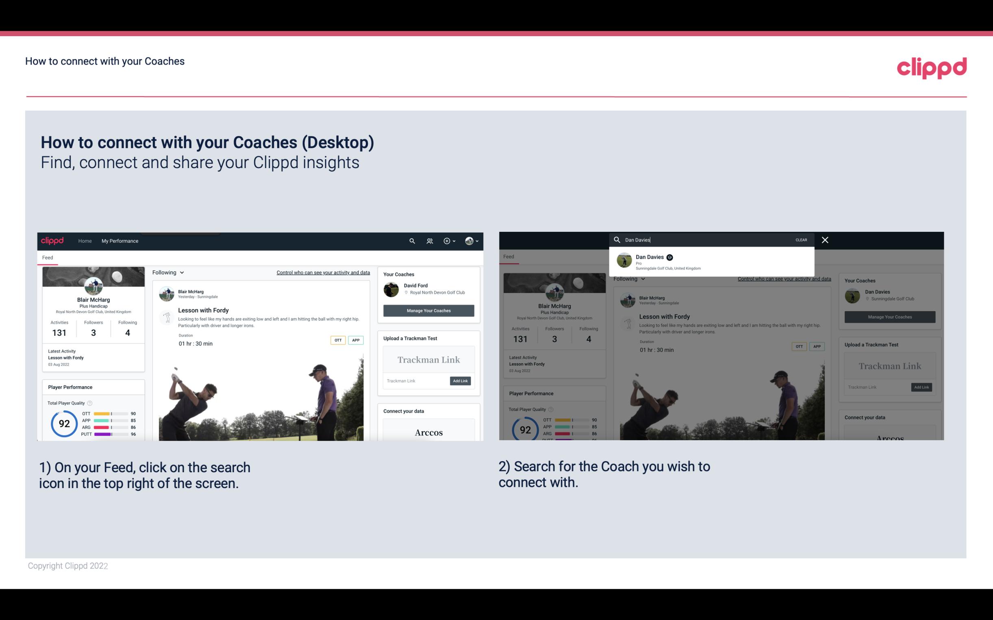The height and width of the screenshot is (620, 993).
Task: Toggle Total Player Quality info toggle
Action: (x=91, y=403)
